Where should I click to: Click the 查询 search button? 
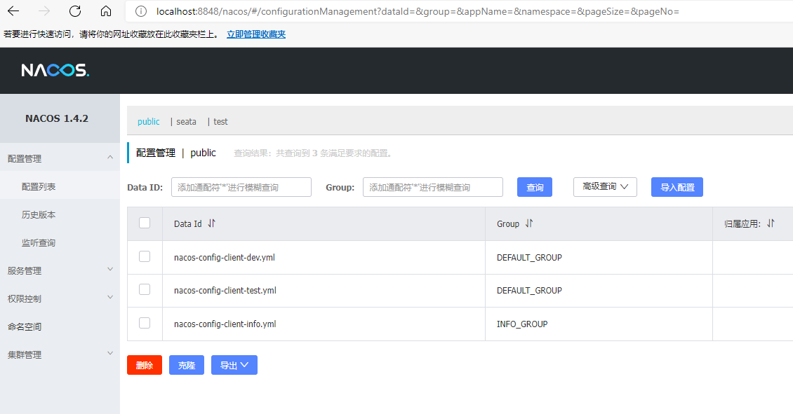(x=535, y=187)
